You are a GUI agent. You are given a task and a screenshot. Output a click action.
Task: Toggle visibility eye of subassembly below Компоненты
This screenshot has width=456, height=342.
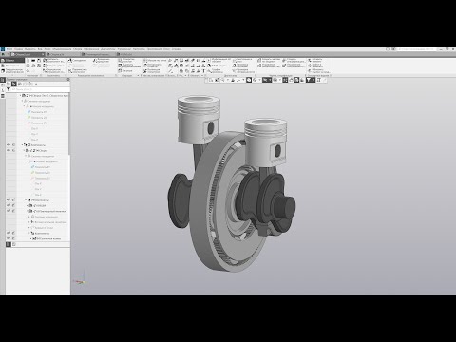pyautogui.click(x=9, y=150)
